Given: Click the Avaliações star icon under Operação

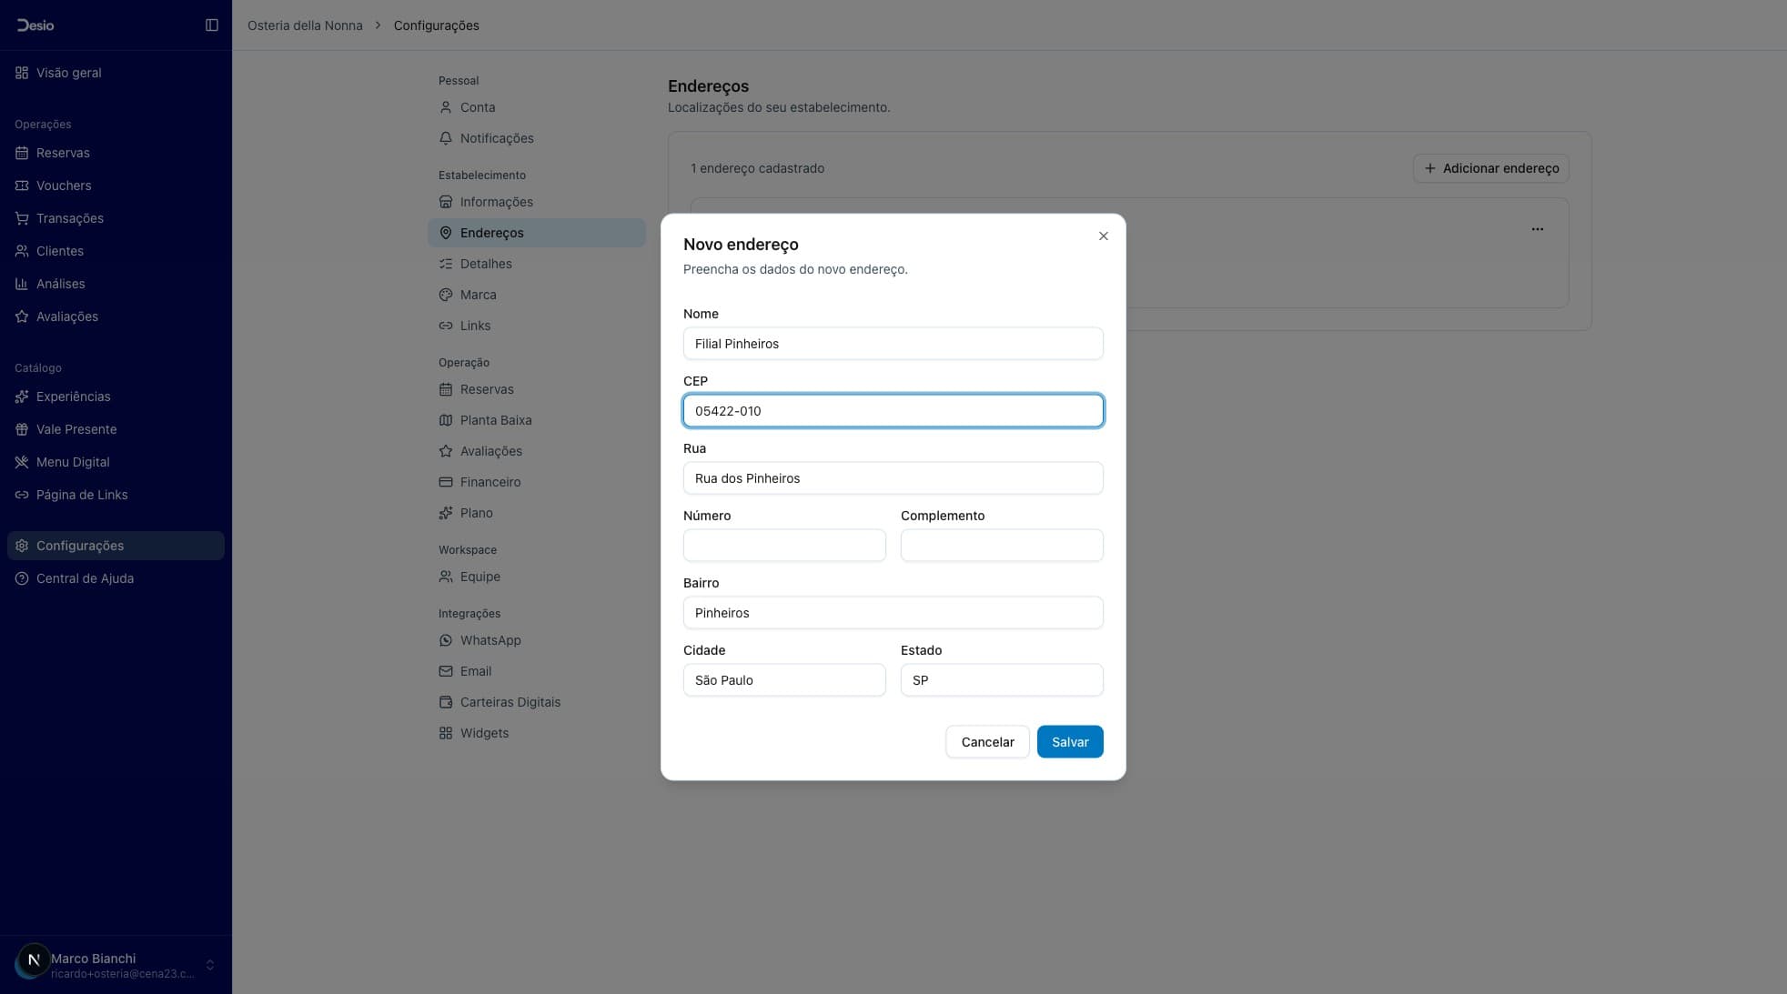Looking at the screenshot, I should (x=446, y=451).
